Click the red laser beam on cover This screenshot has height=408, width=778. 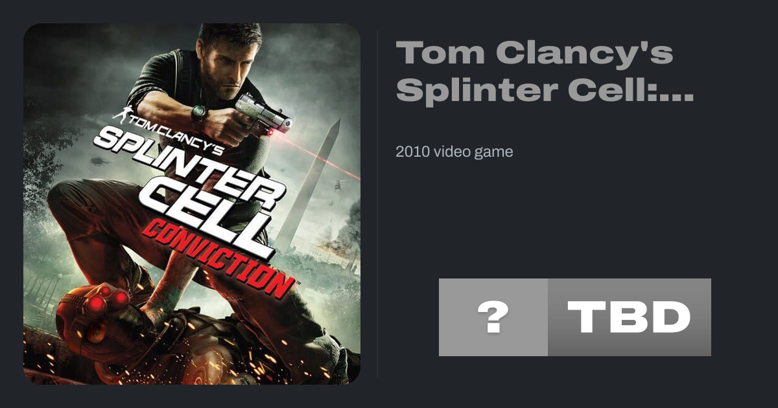331,163
